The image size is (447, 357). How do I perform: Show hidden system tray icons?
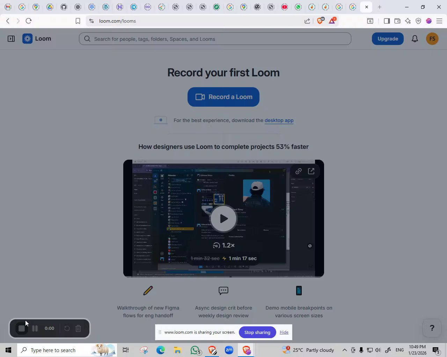(344, 350)
